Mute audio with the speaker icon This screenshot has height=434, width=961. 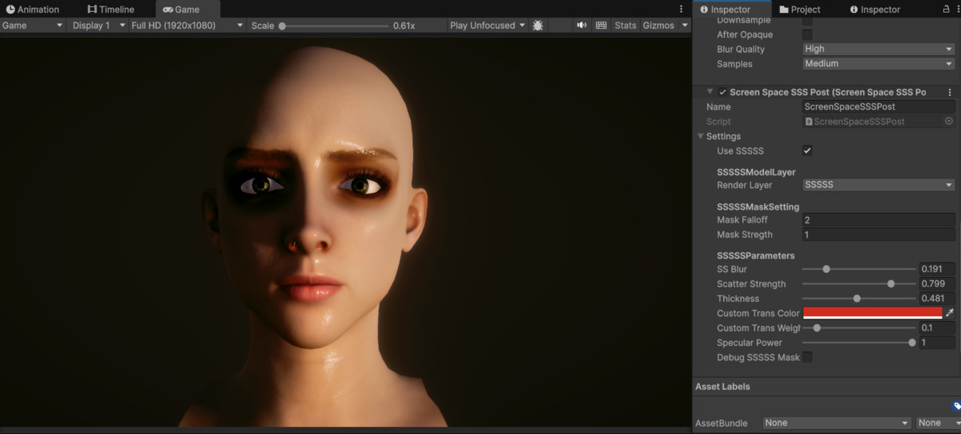pyautogui.click(x=581, y=26)
